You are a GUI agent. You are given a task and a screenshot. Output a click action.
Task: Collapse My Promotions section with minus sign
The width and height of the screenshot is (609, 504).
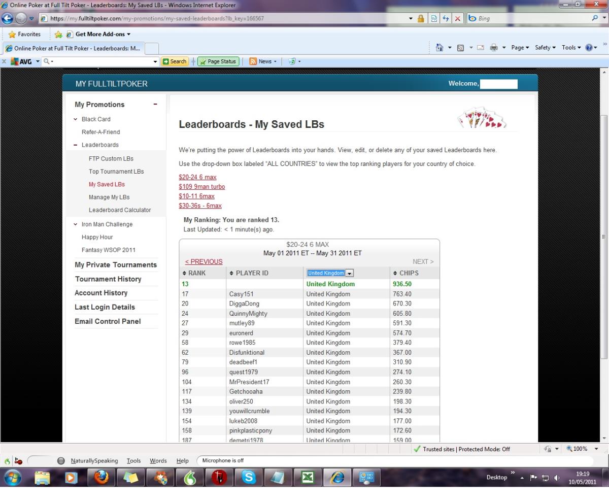click(x=155, y=105)
